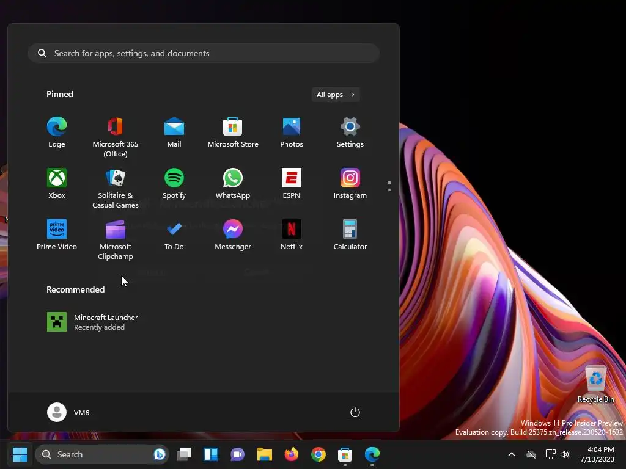Go to next page of pinned apps

pyautogui.click(x=389, y=190)
